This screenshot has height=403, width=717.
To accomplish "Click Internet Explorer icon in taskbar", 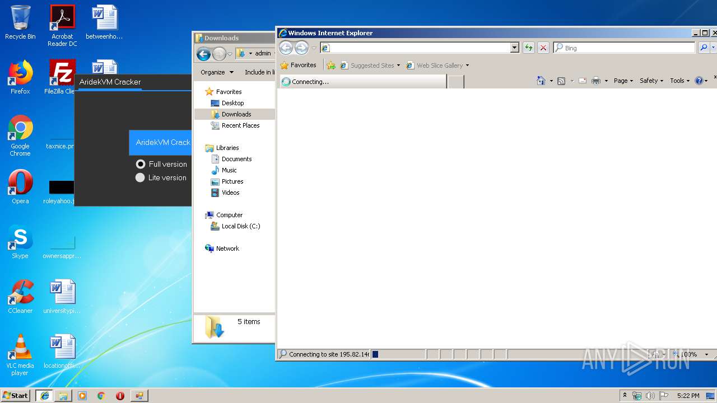I will (x=44, y=396).
